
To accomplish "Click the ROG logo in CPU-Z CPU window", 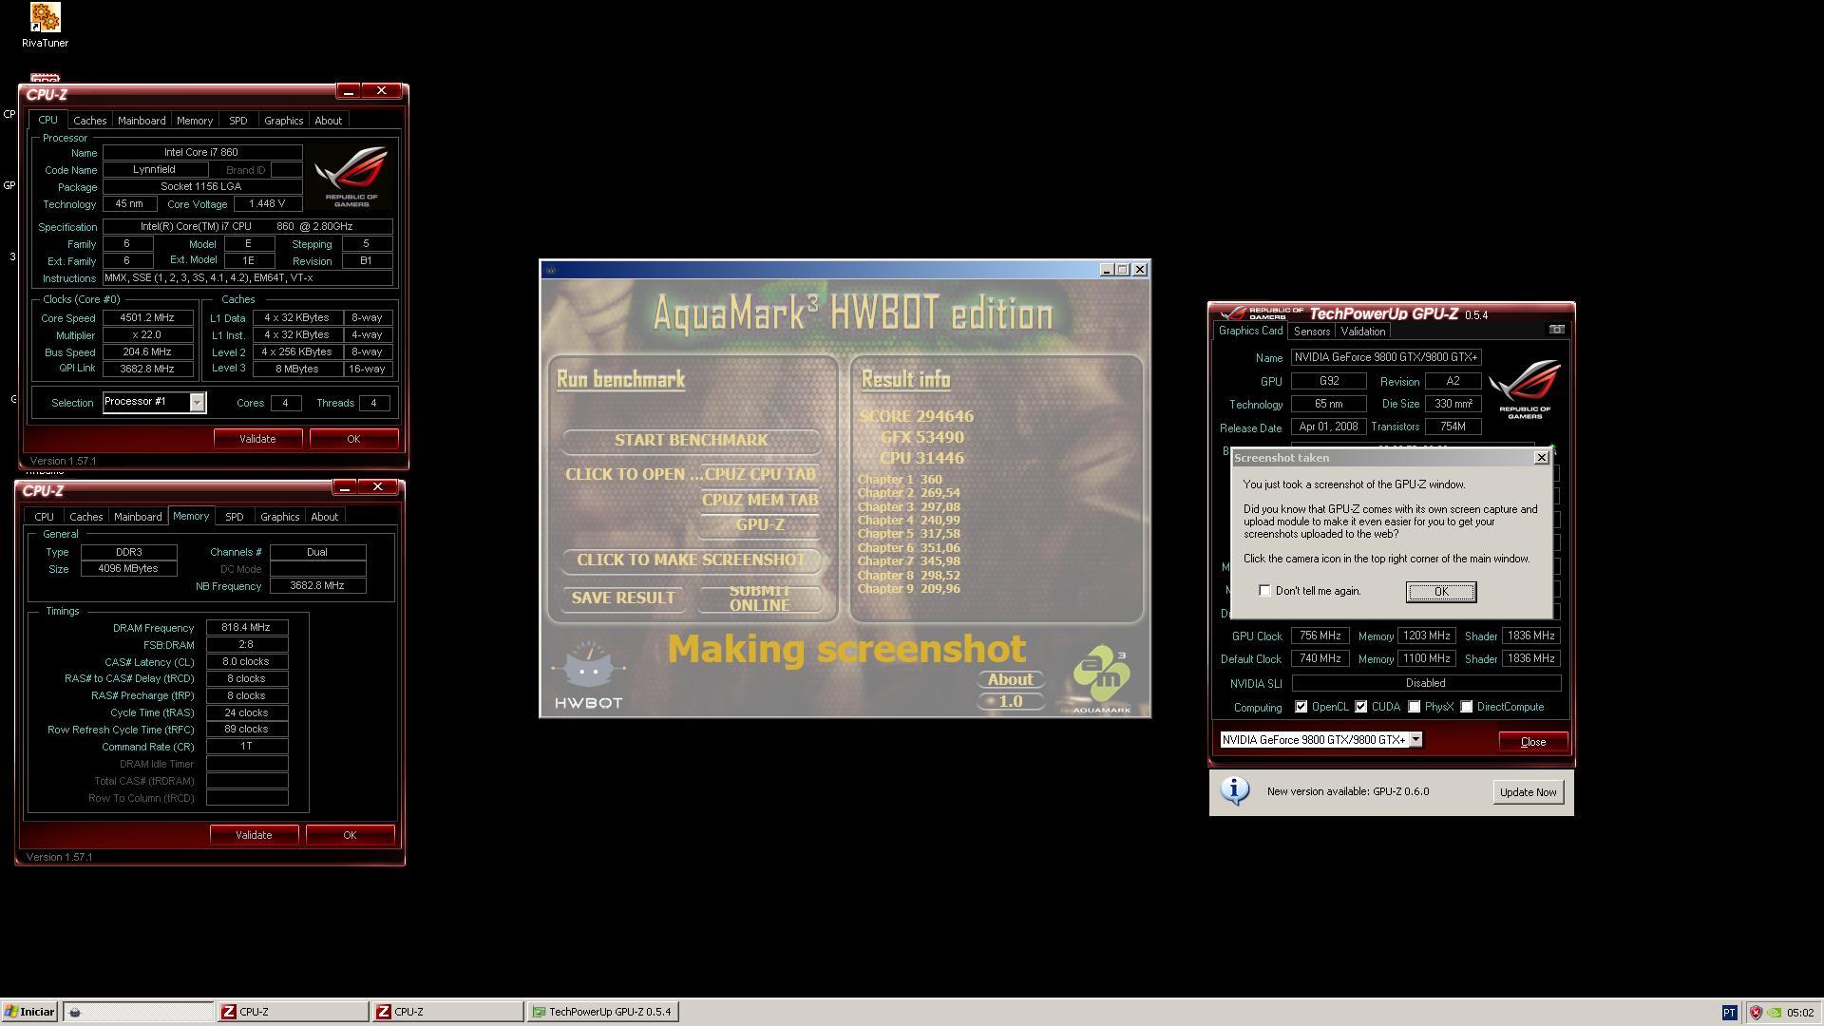I will 351,176.
